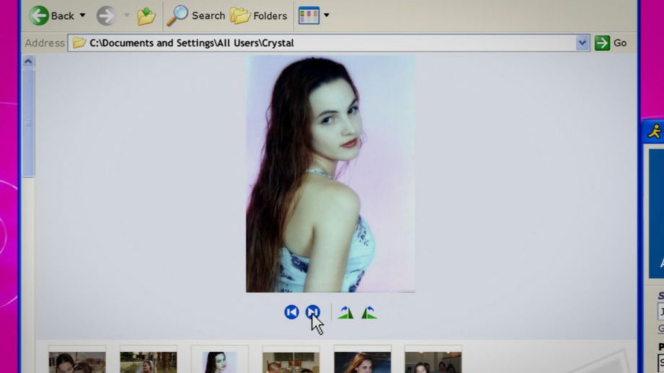664x373 pixels.
Task: Click the AIM running man icon
Action: click(x=655, y=132)
